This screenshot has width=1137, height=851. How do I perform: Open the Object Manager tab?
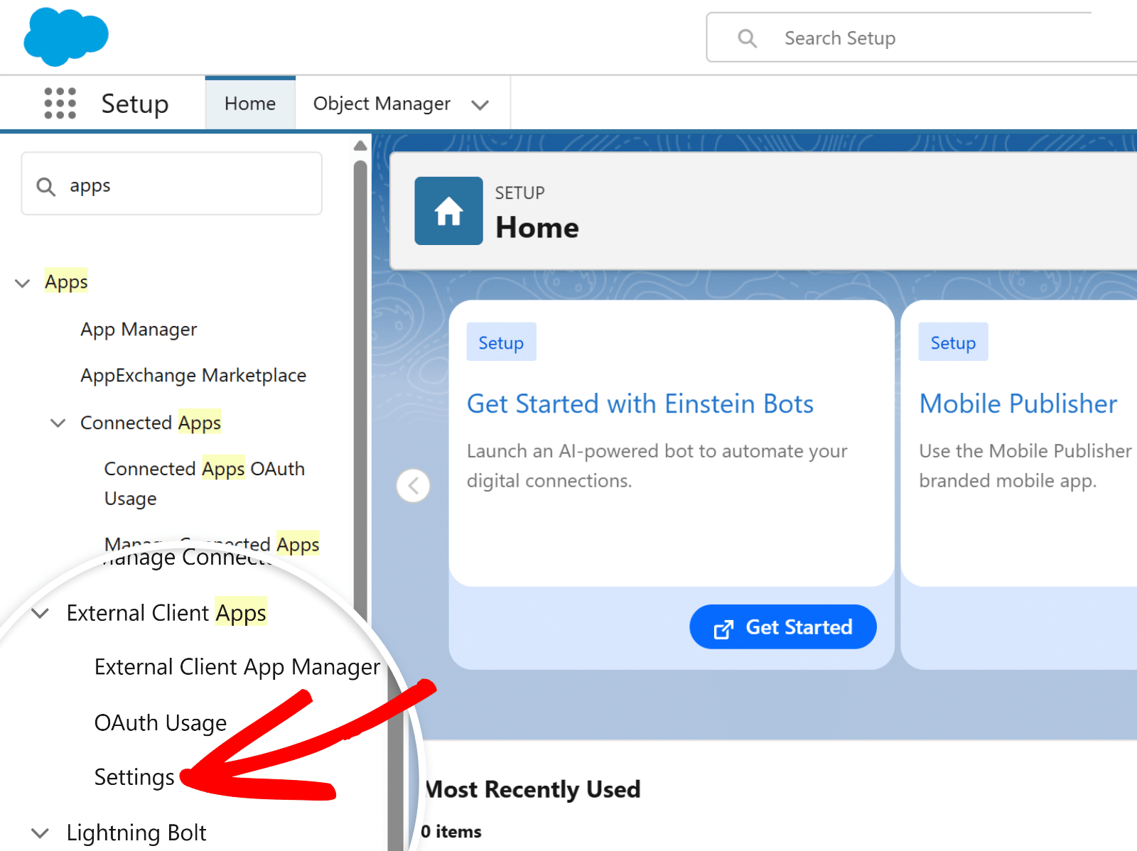click(382, 104)
